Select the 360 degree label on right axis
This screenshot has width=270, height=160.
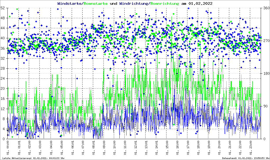tap(265, 8)
